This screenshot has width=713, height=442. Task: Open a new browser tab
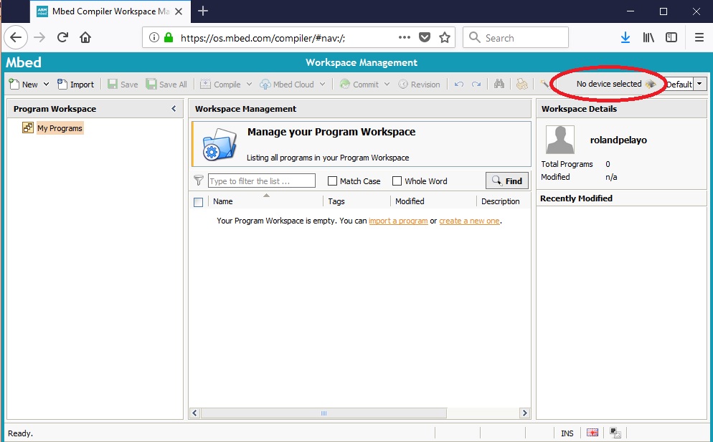[203, 11]
